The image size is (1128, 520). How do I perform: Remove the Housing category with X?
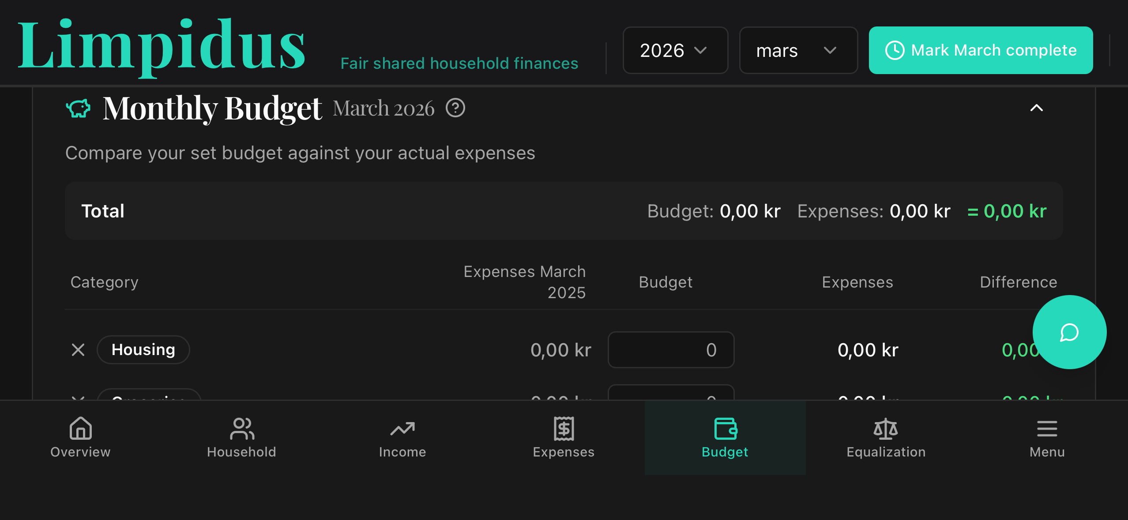pos(78,350)
